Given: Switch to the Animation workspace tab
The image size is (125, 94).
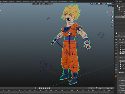Looking at the screenshot, I should tap(39, 2).
